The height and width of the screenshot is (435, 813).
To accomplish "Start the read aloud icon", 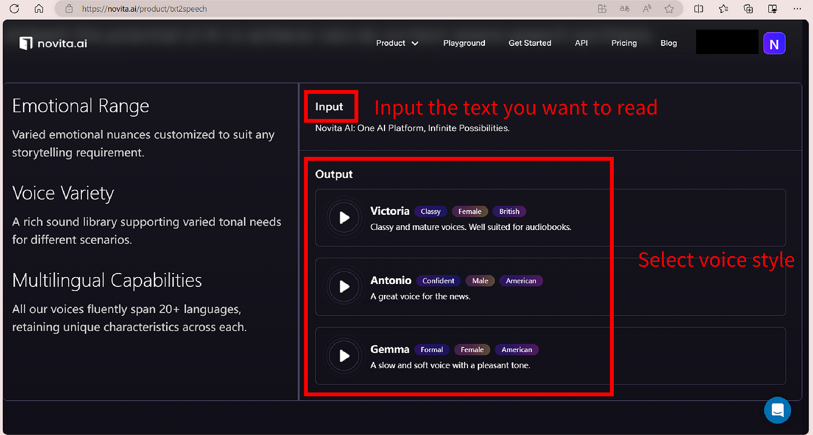I will (x=647, y=9).
